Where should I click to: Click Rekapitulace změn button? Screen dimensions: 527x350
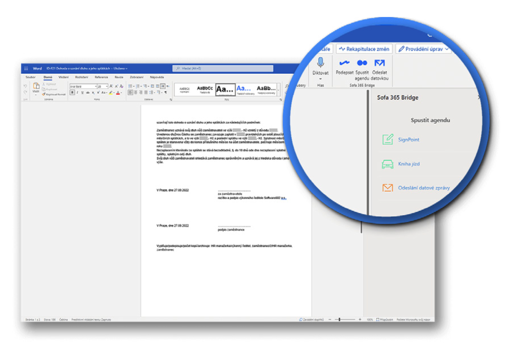(364, 49)
